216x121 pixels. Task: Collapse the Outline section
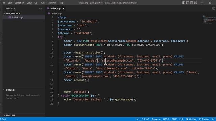click(10, 90)
